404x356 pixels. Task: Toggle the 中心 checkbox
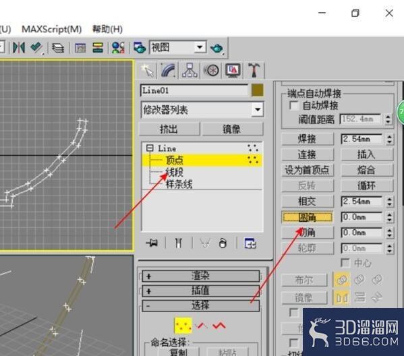point(345,263)
